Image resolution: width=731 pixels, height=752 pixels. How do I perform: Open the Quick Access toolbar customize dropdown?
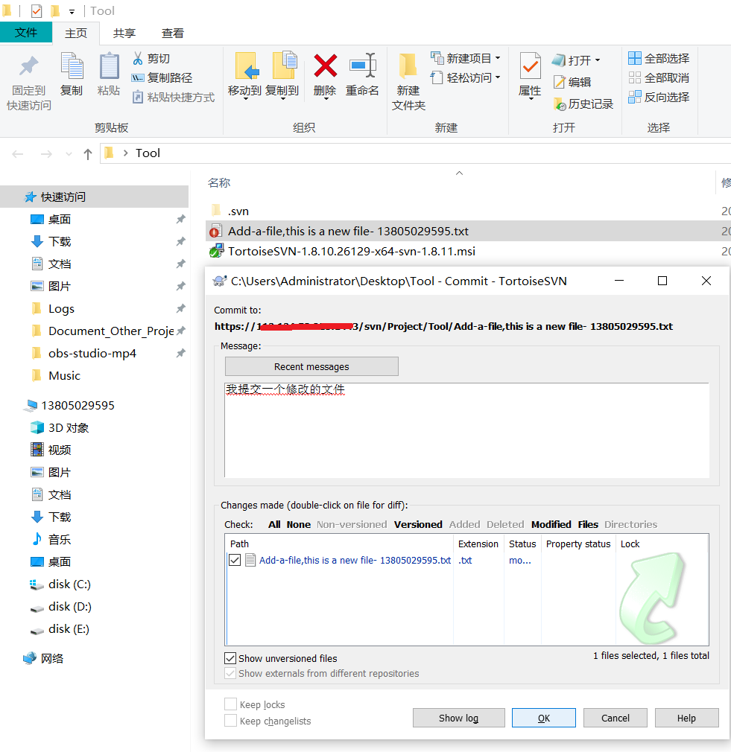pos(72,11)
